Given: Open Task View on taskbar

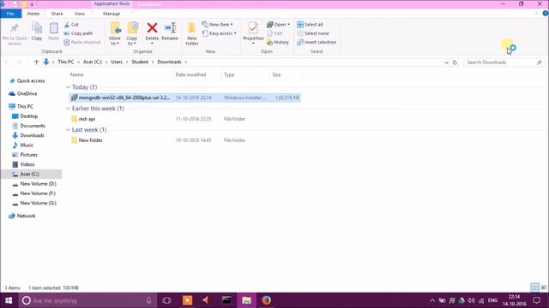Looking at the screenshot, I should click(166, 300).
